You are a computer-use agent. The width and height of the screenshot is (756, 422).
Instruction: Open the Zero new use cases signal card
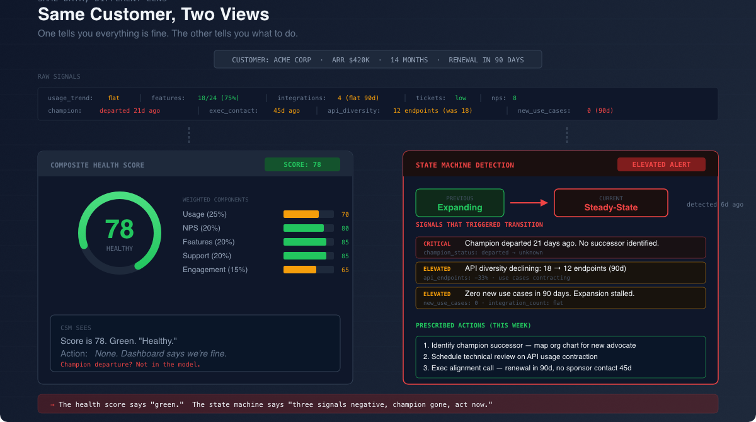pos(561,298)
